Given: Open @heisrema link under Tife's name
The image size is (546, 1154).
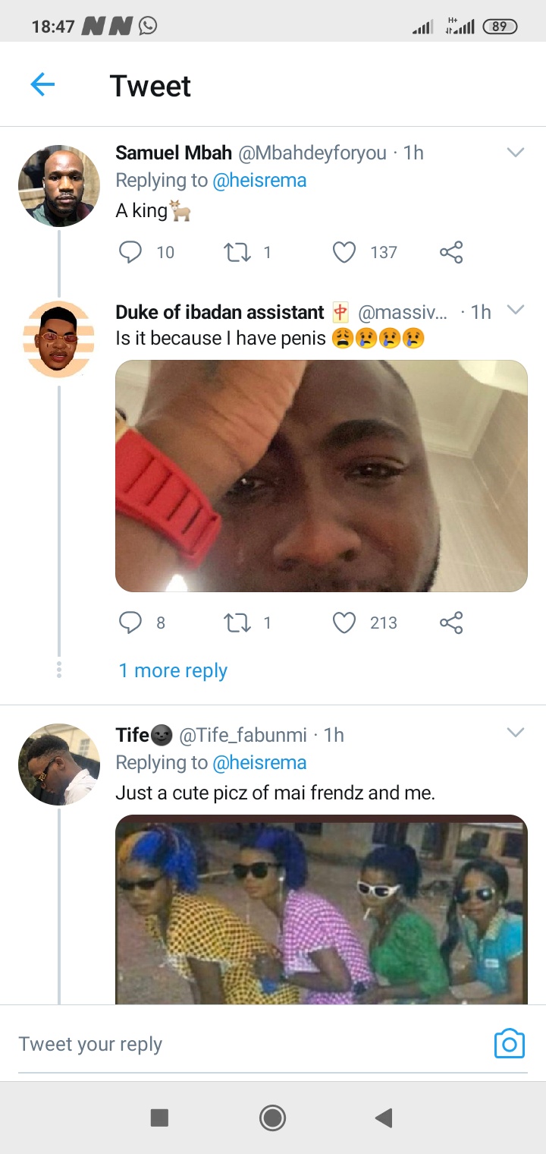Looking at the screenshot, I should click(259, 762).
